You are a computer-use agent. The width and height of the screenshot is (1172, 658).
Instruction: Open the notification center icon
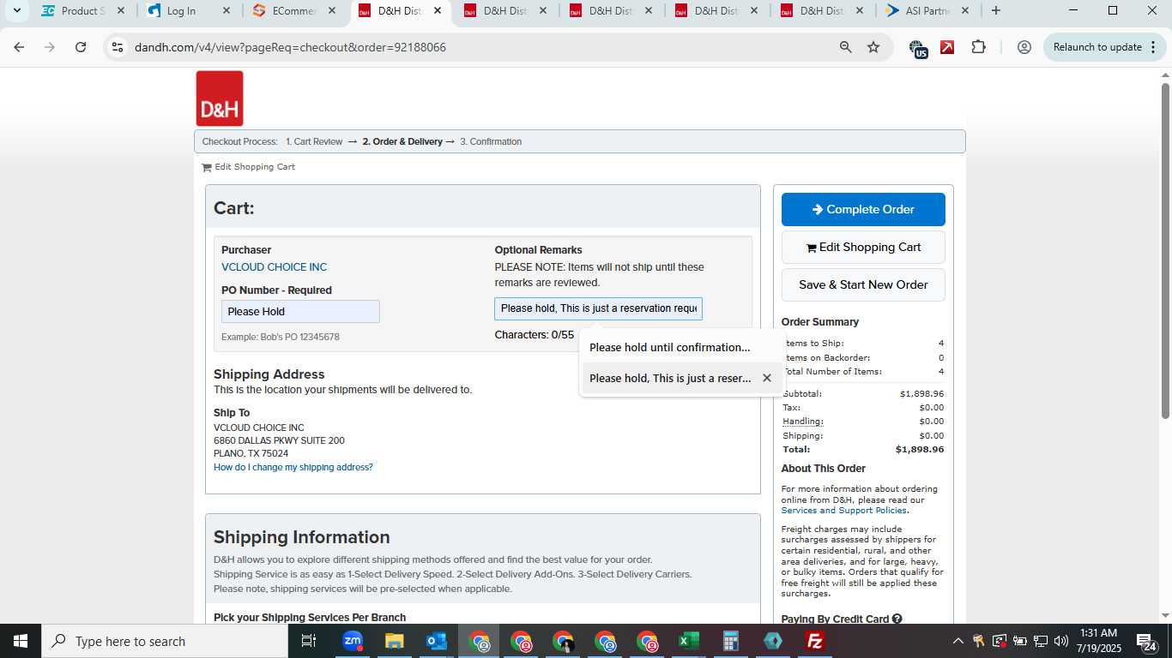1145,641
